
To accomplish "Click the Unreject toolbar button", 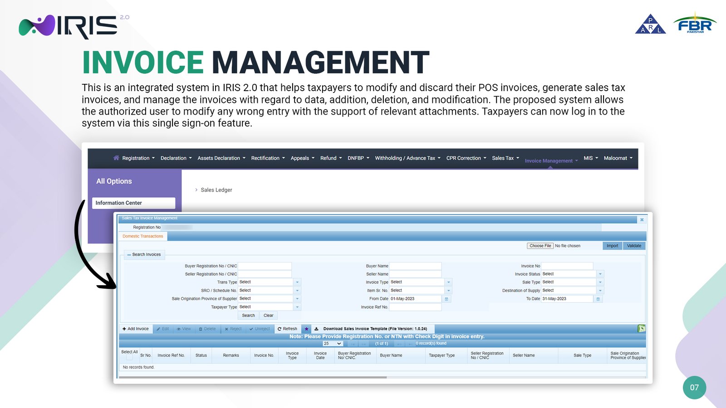I will click(x=260, y=329).
